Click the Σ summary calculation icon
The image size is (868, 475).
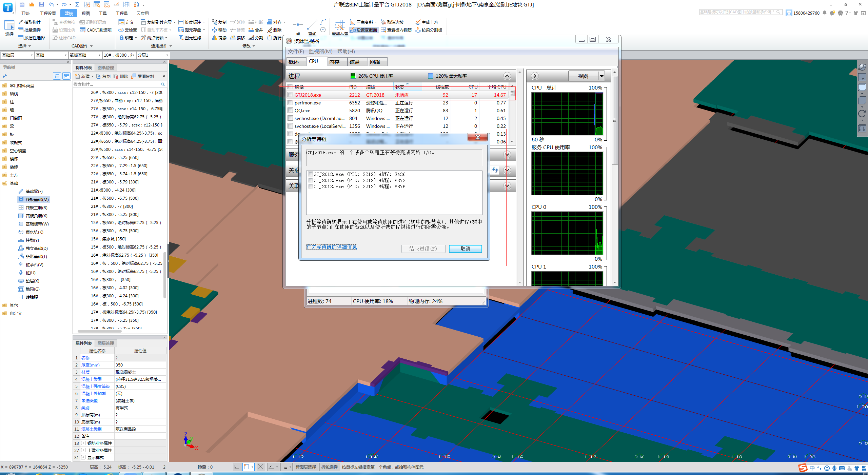coord(77,4)
